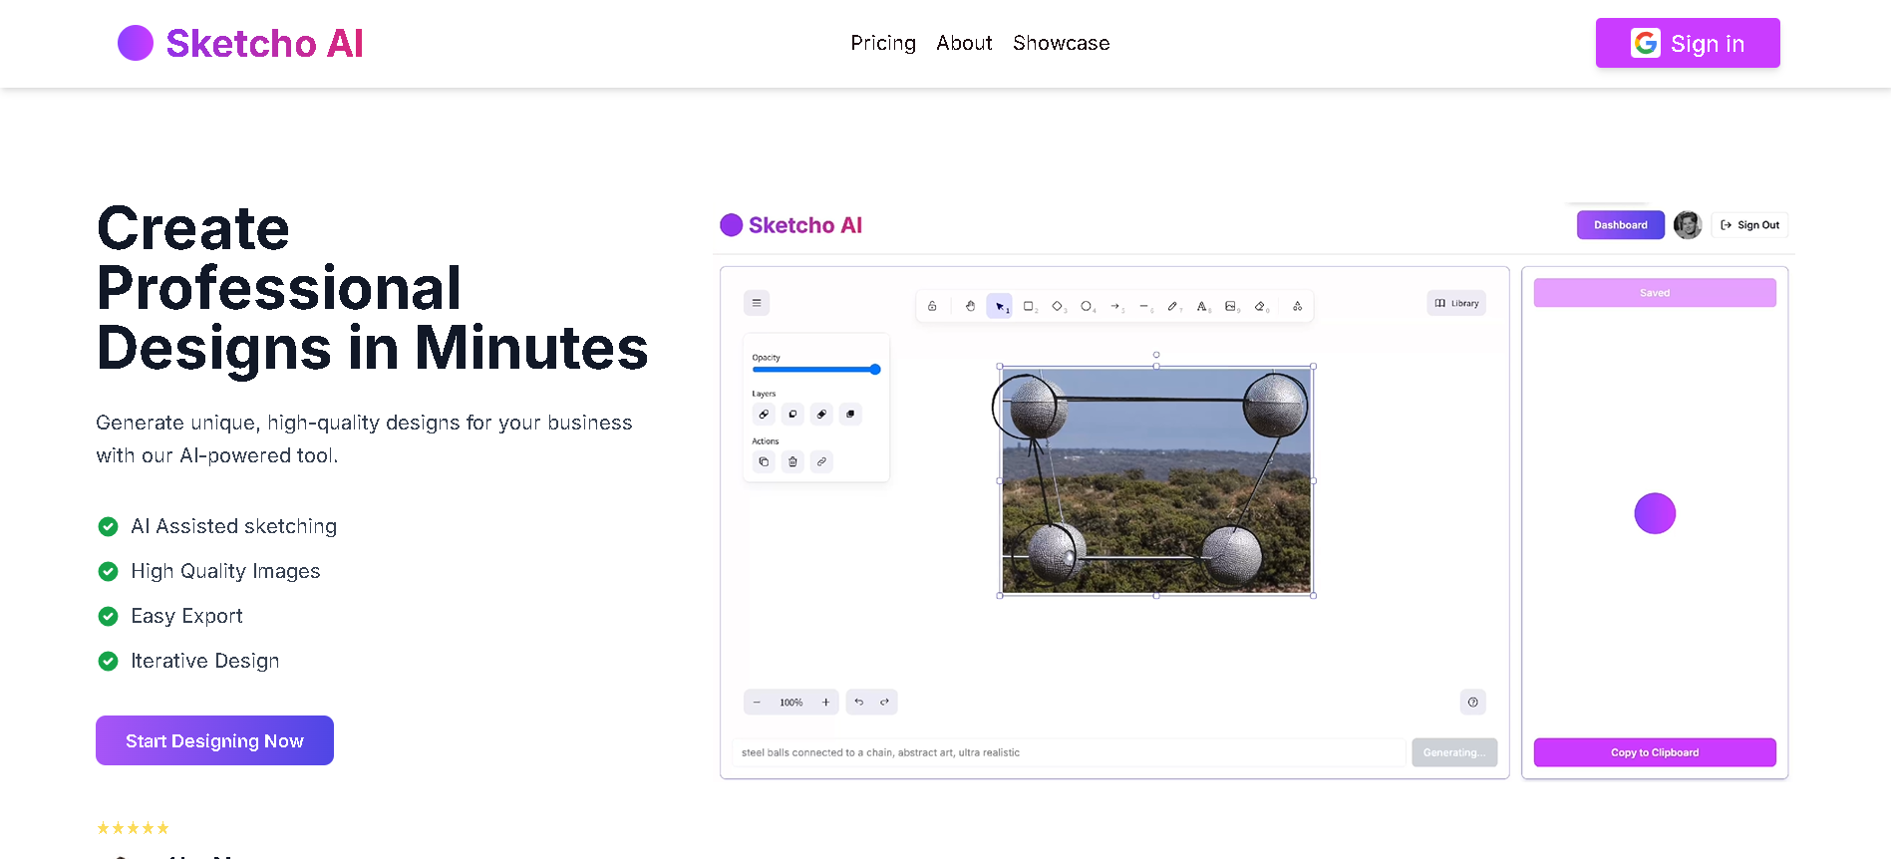Click the Sign in button
This screenshot has width=1891, height=859.
coord(1688,43)
